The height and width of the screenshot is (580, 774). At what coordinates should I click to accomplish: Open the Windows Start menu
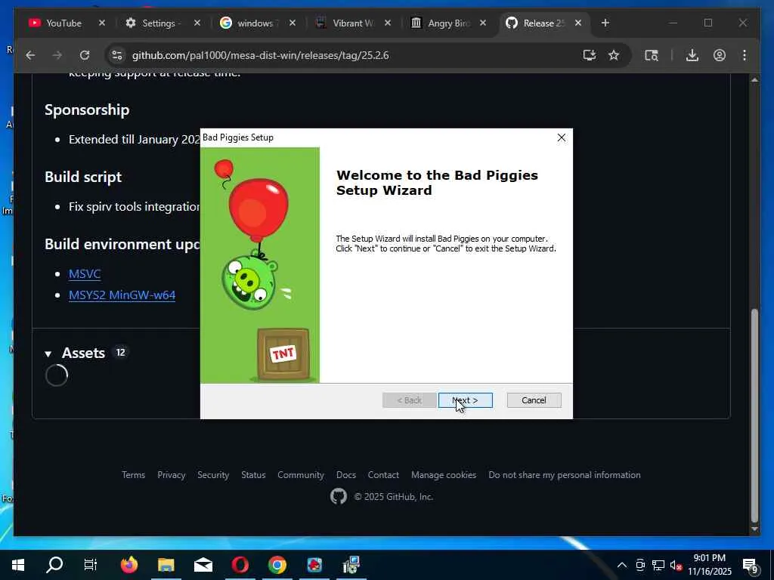pyautogui.click(x=18, y=565)
